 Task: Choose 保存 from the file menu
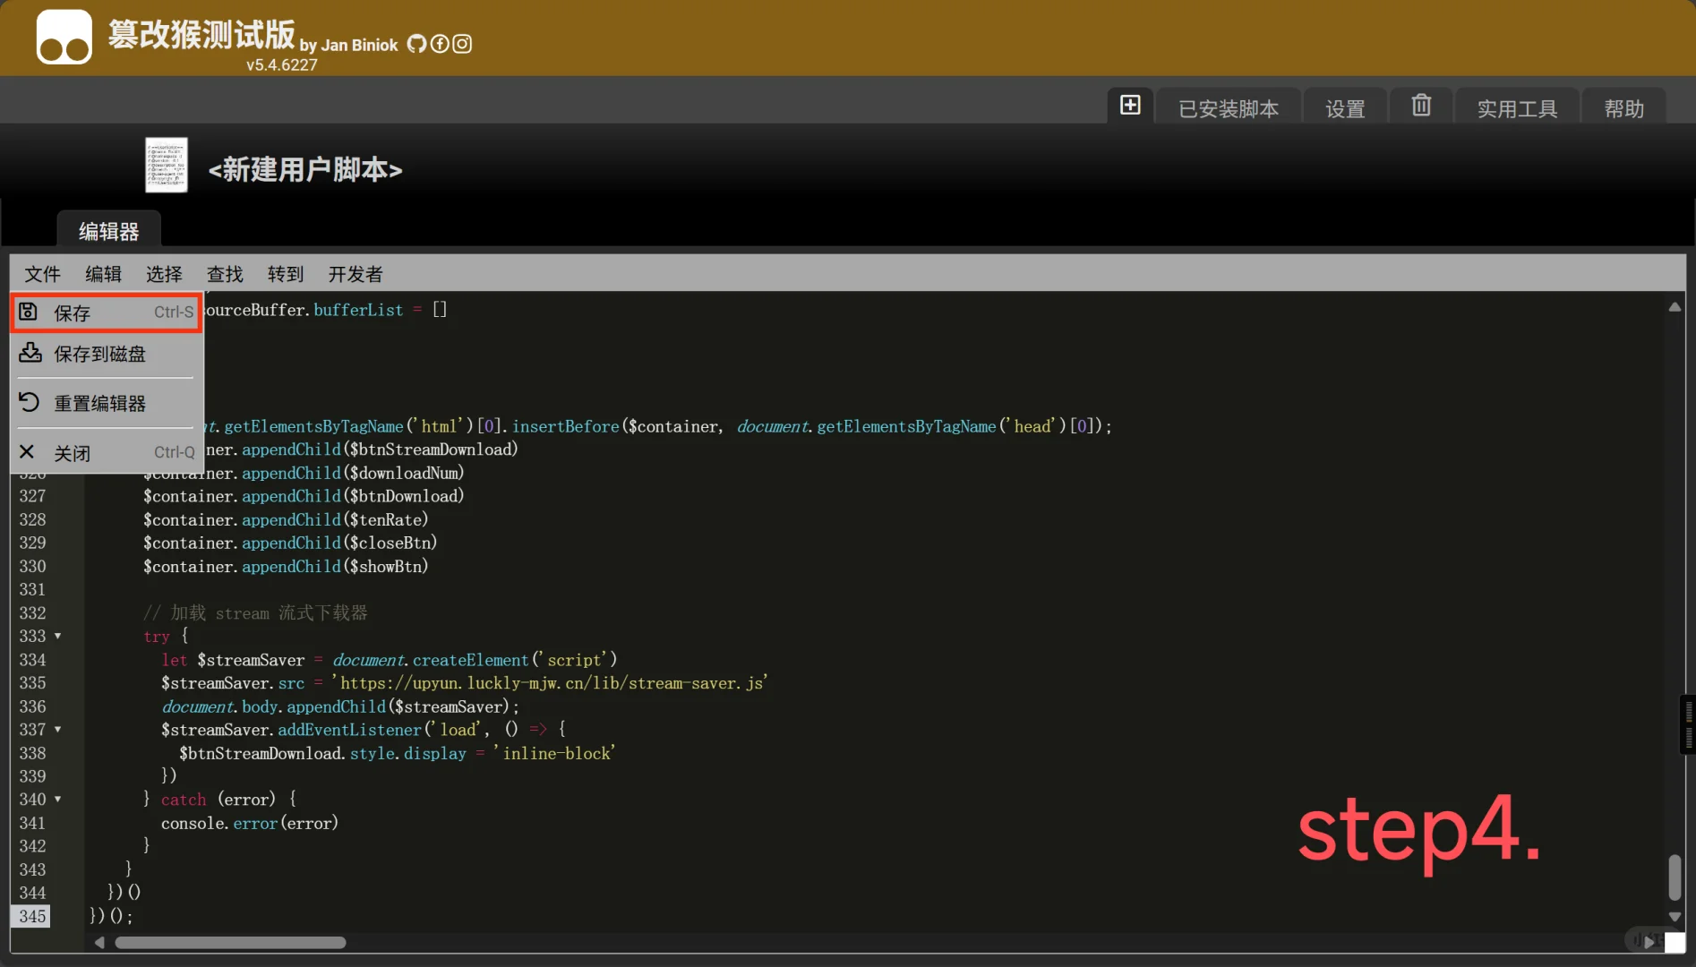pyautogui.click(x=107, y=312)
